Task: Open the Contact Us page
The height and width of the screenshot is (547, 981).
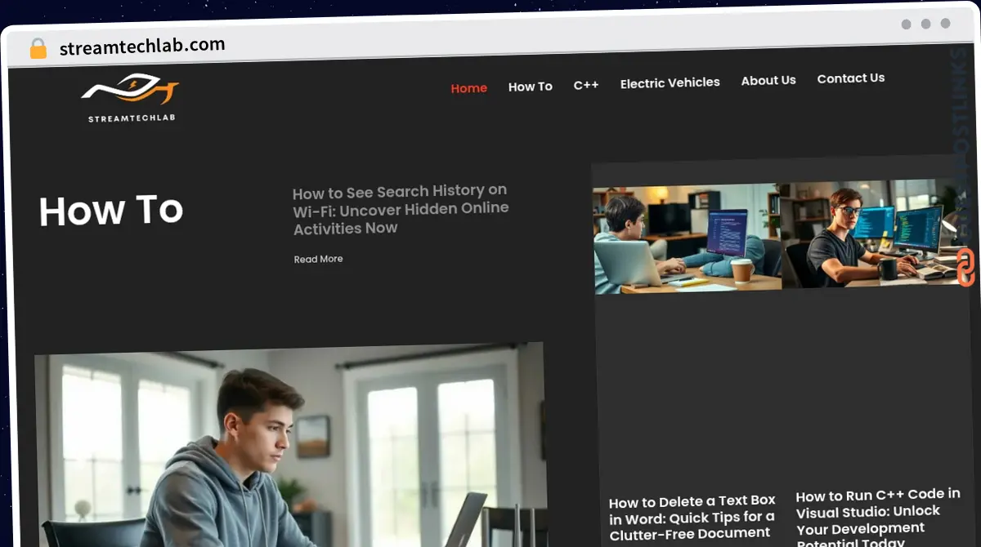Action: coord(850,78)
